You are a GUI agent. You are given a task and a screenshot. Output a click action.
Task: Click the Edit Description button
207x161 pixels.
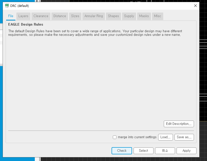coord(179,124)
